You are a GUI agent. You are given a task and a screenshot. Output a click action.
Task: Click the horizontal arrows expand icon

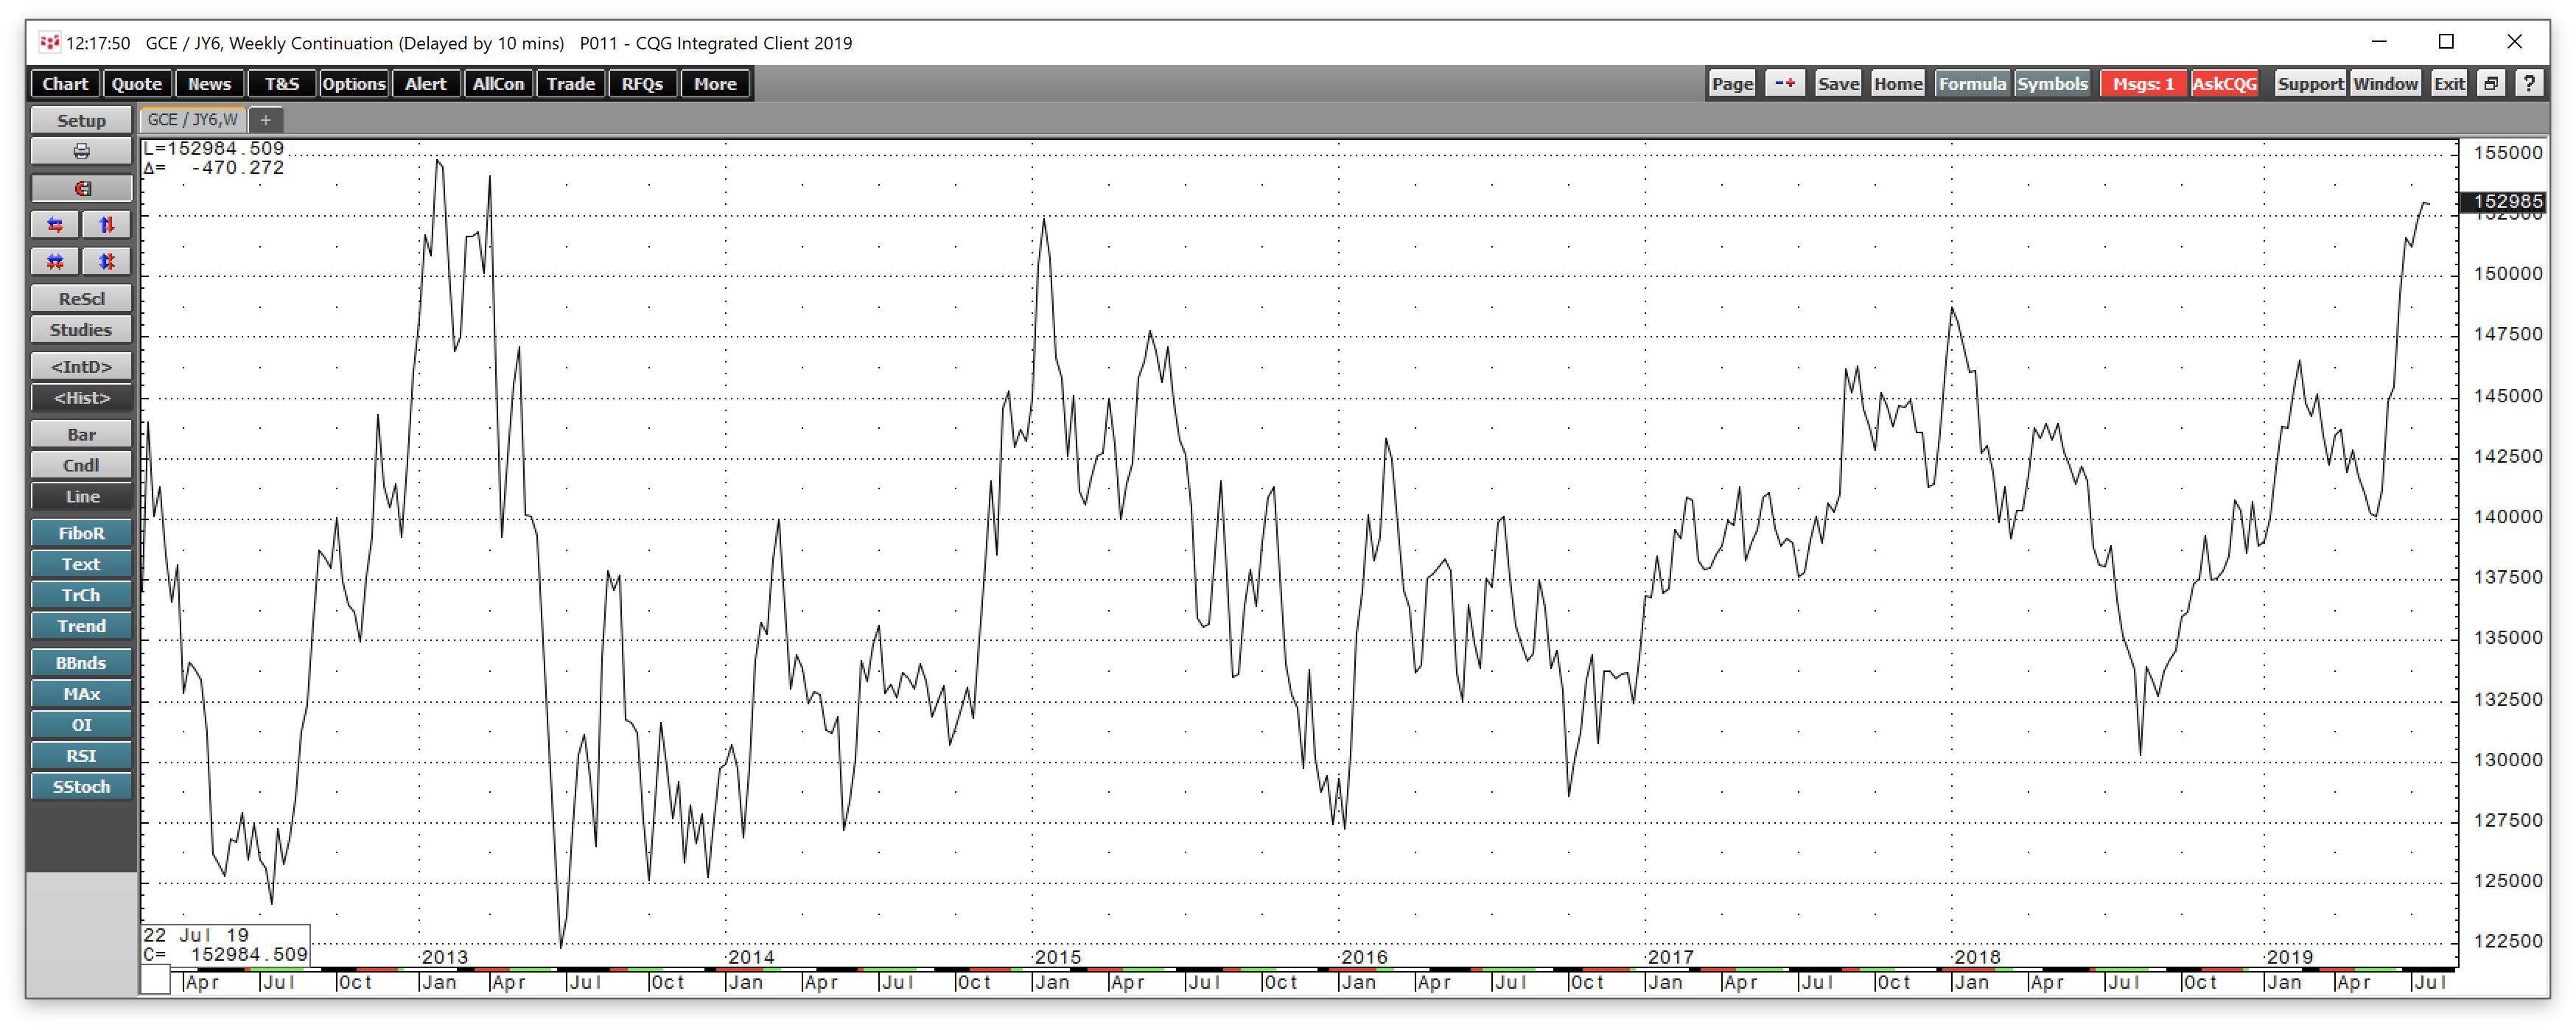point(55,225)
